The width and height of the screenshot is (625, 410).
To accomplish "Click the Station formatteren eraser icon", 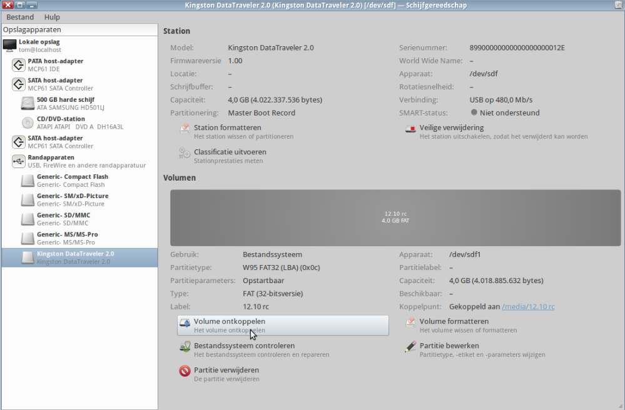I will pyautogui.click(x=185, y=129).
